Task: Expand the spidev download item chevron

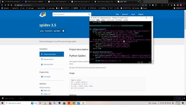Action: (21, 98)
